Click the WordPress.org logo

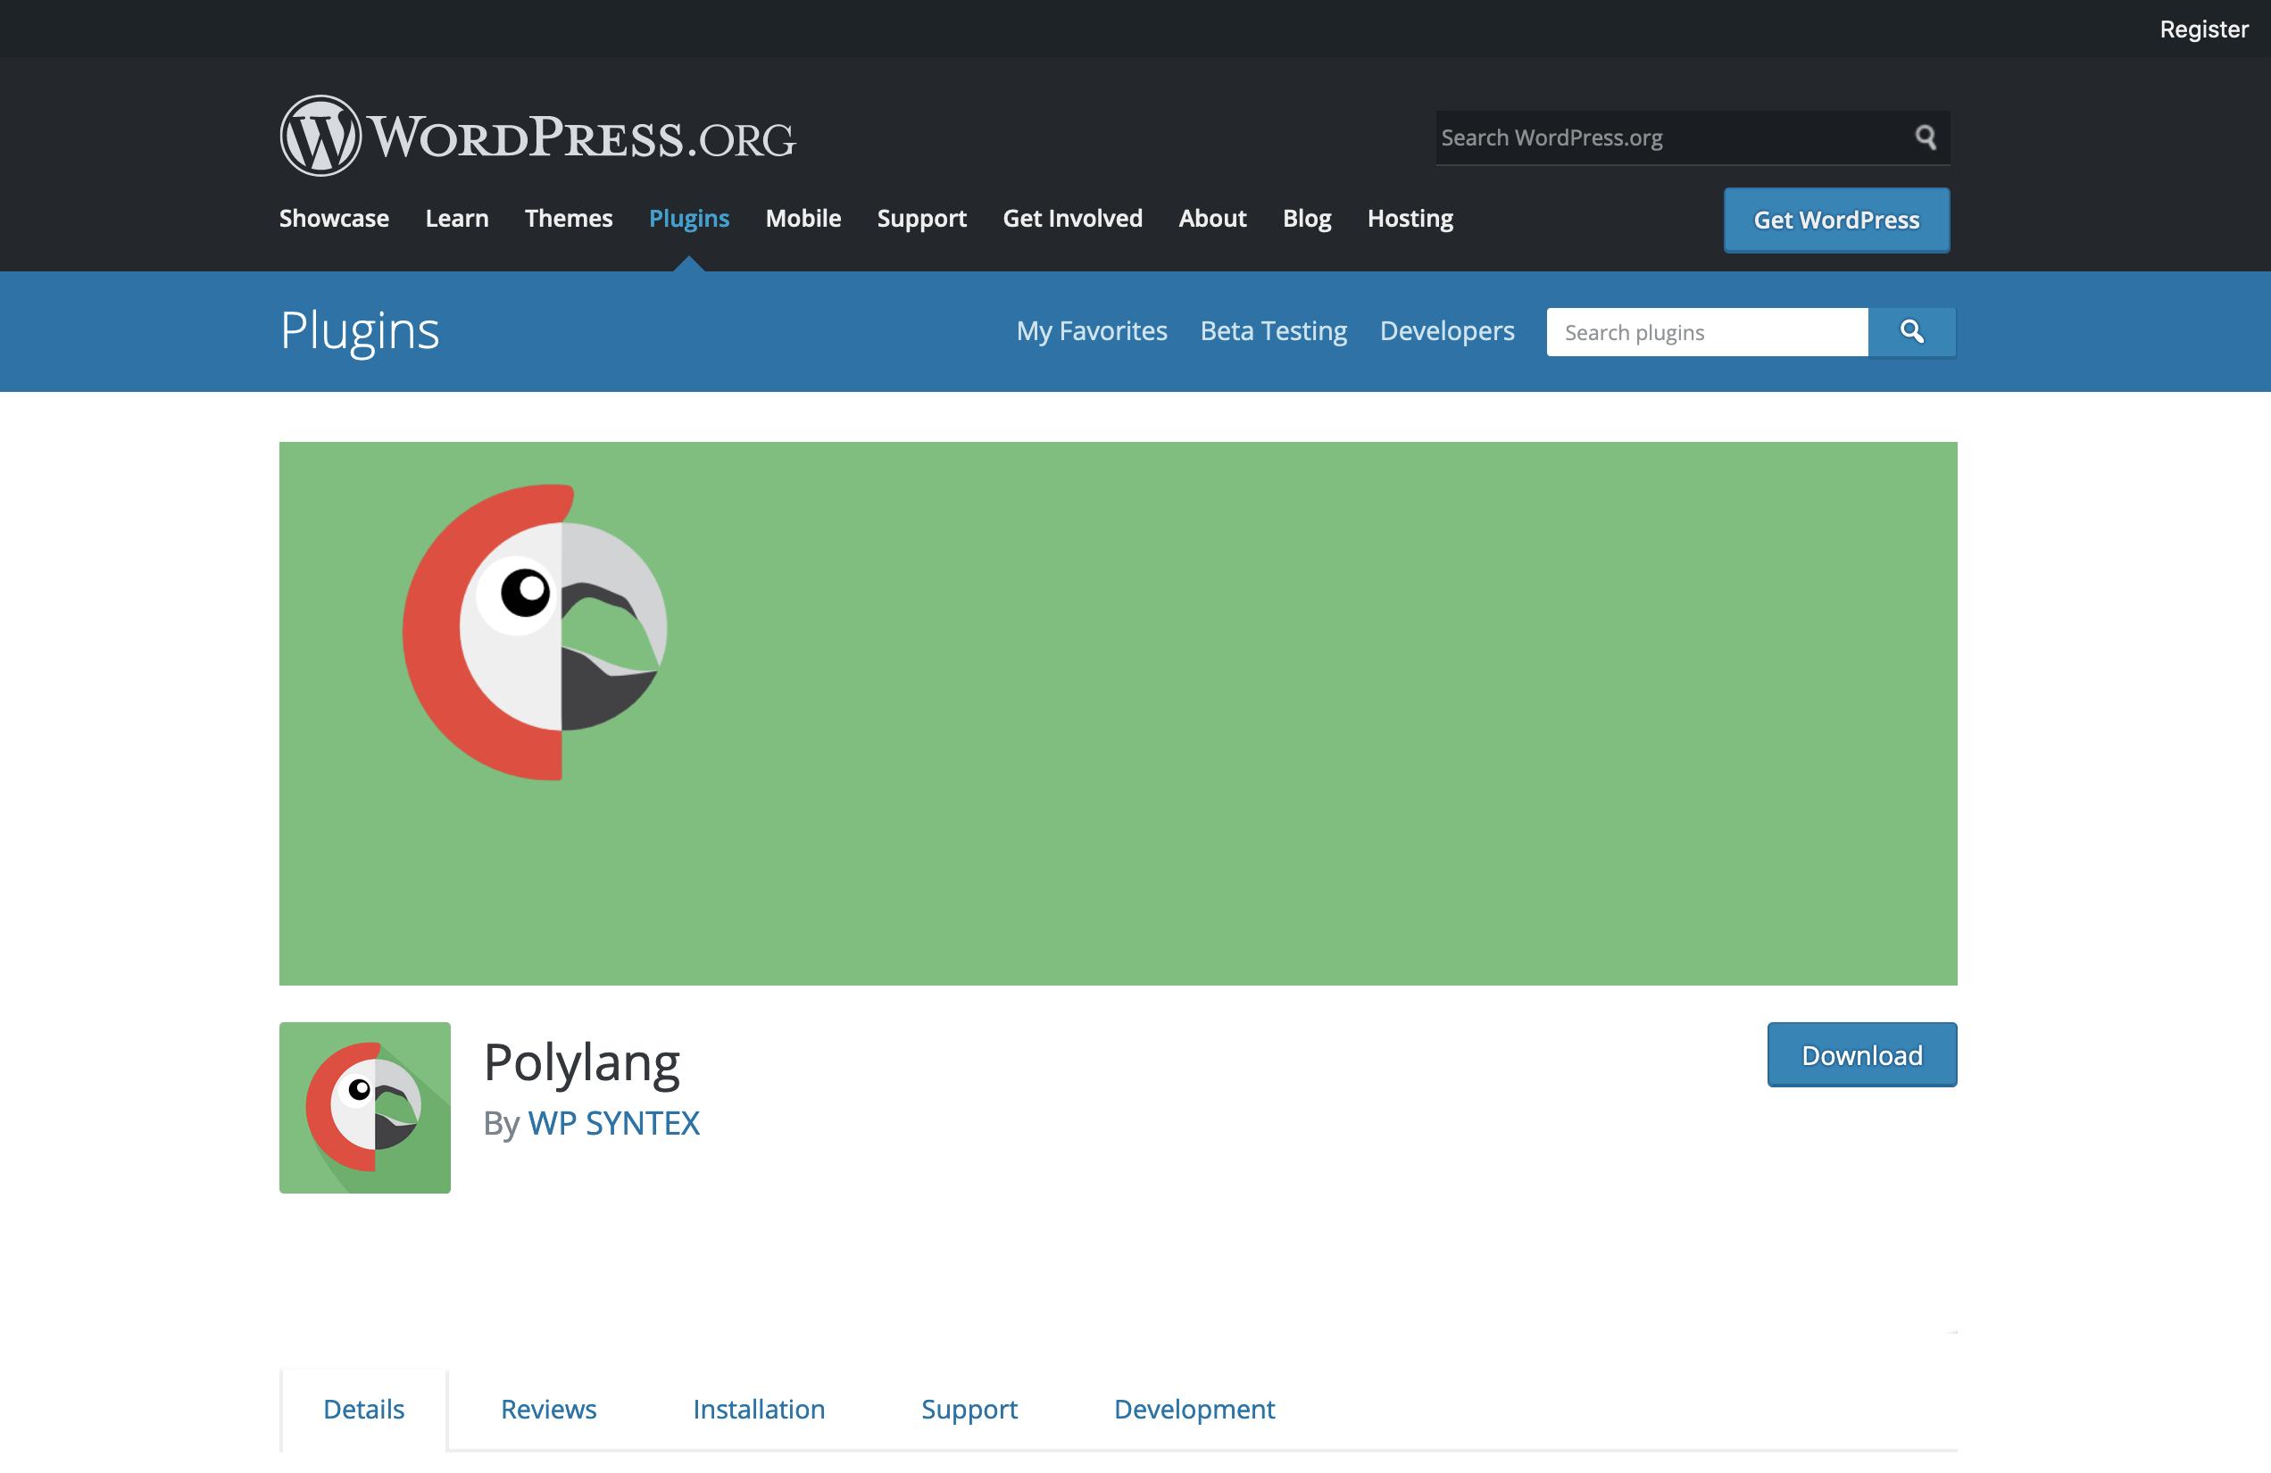click(537, 135)
